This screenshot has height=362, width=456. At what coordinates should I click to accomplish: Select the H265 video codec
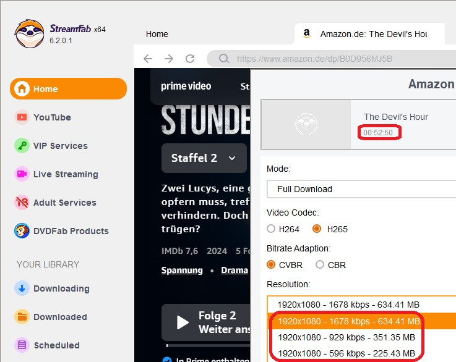point(317,229)
